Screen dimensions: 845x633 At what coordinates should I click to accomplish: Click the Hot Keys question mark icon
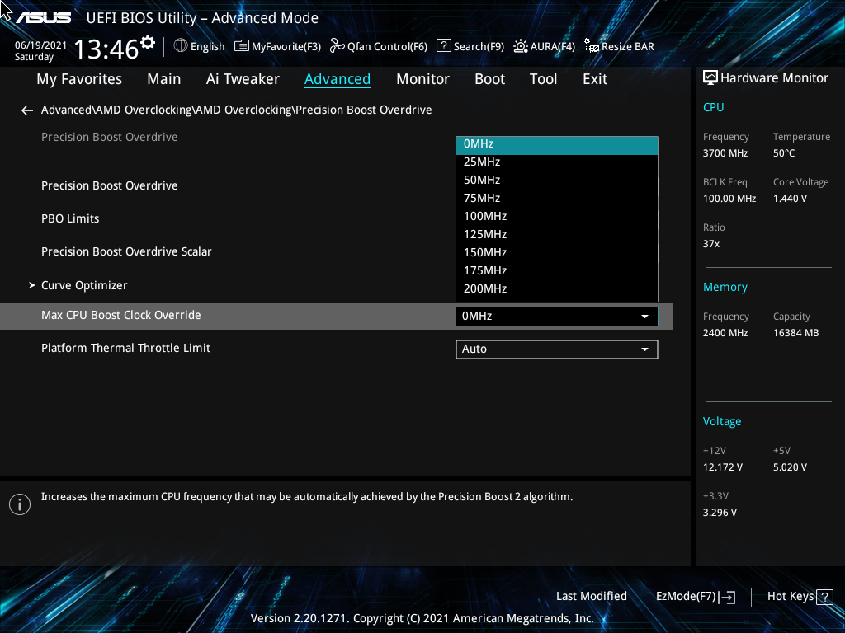(824, 597)
